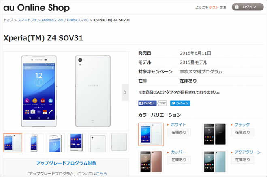The image size is (267, 177).
Task: Go to トップ breadcrumb link
Action: [x=9, y=20]
